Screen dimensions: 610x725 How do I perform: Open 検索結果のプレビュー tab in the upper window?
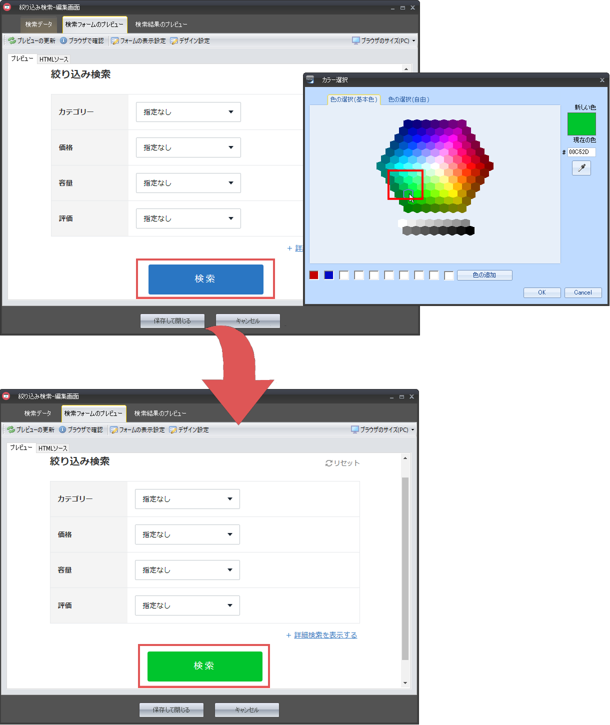pos(161,24)
